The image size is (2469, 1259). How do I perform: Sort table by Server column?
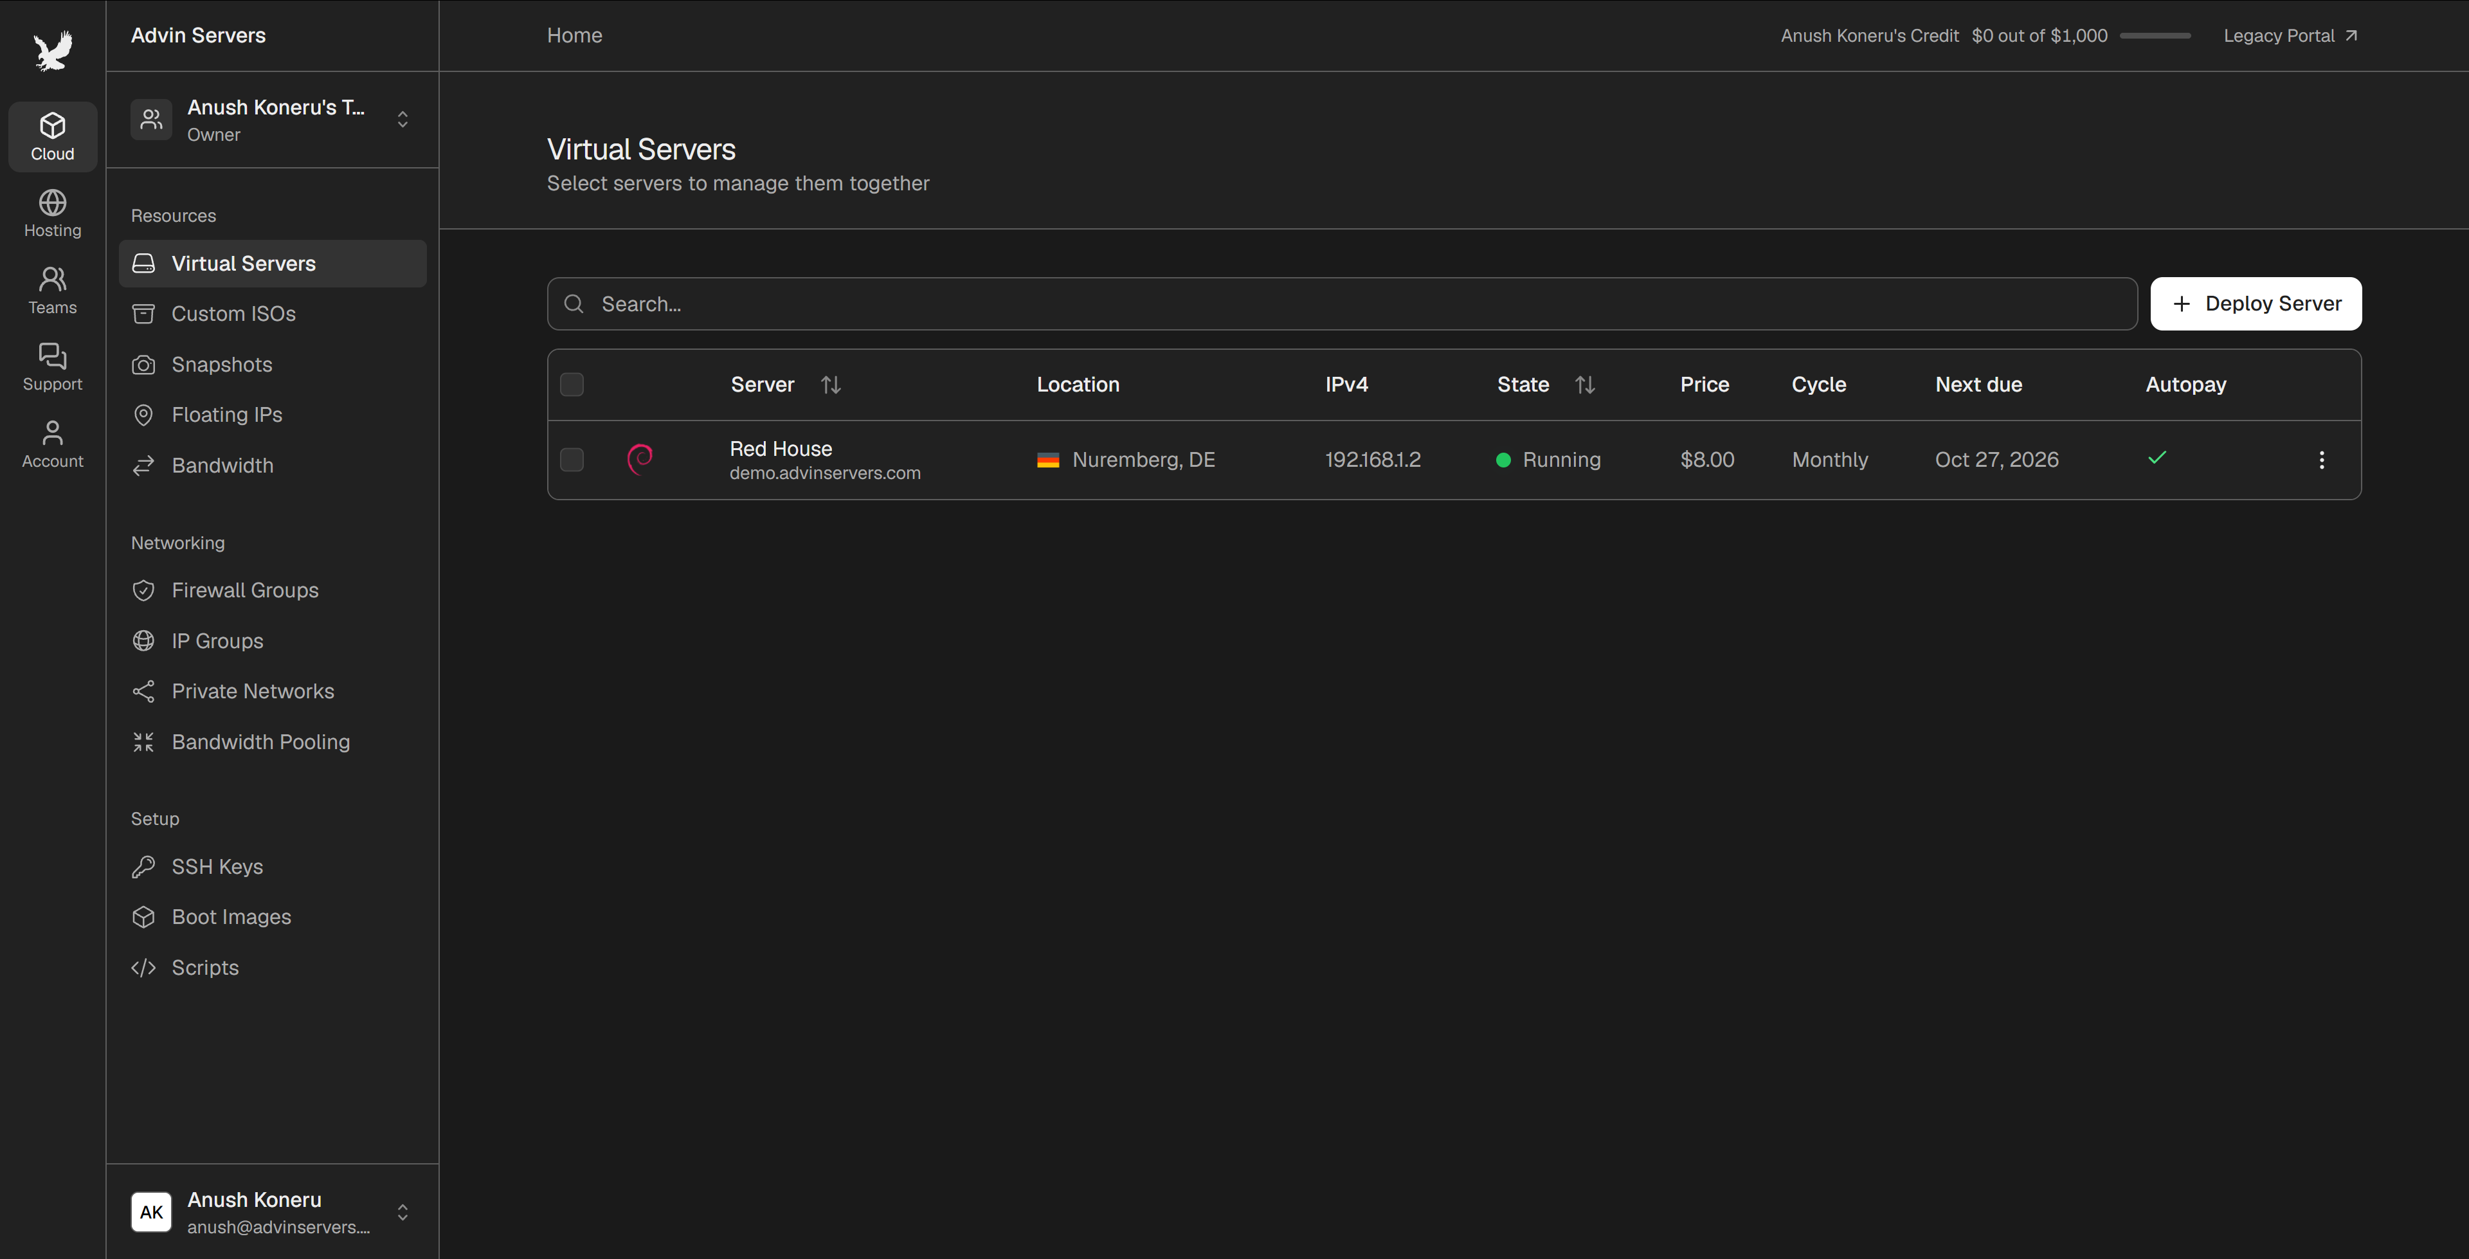831,385
